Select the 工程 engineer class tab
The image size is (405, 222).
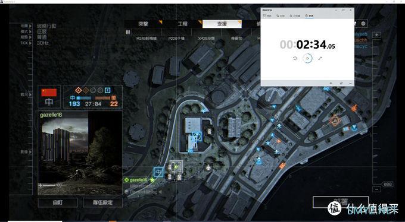click(x=183, y=24)
